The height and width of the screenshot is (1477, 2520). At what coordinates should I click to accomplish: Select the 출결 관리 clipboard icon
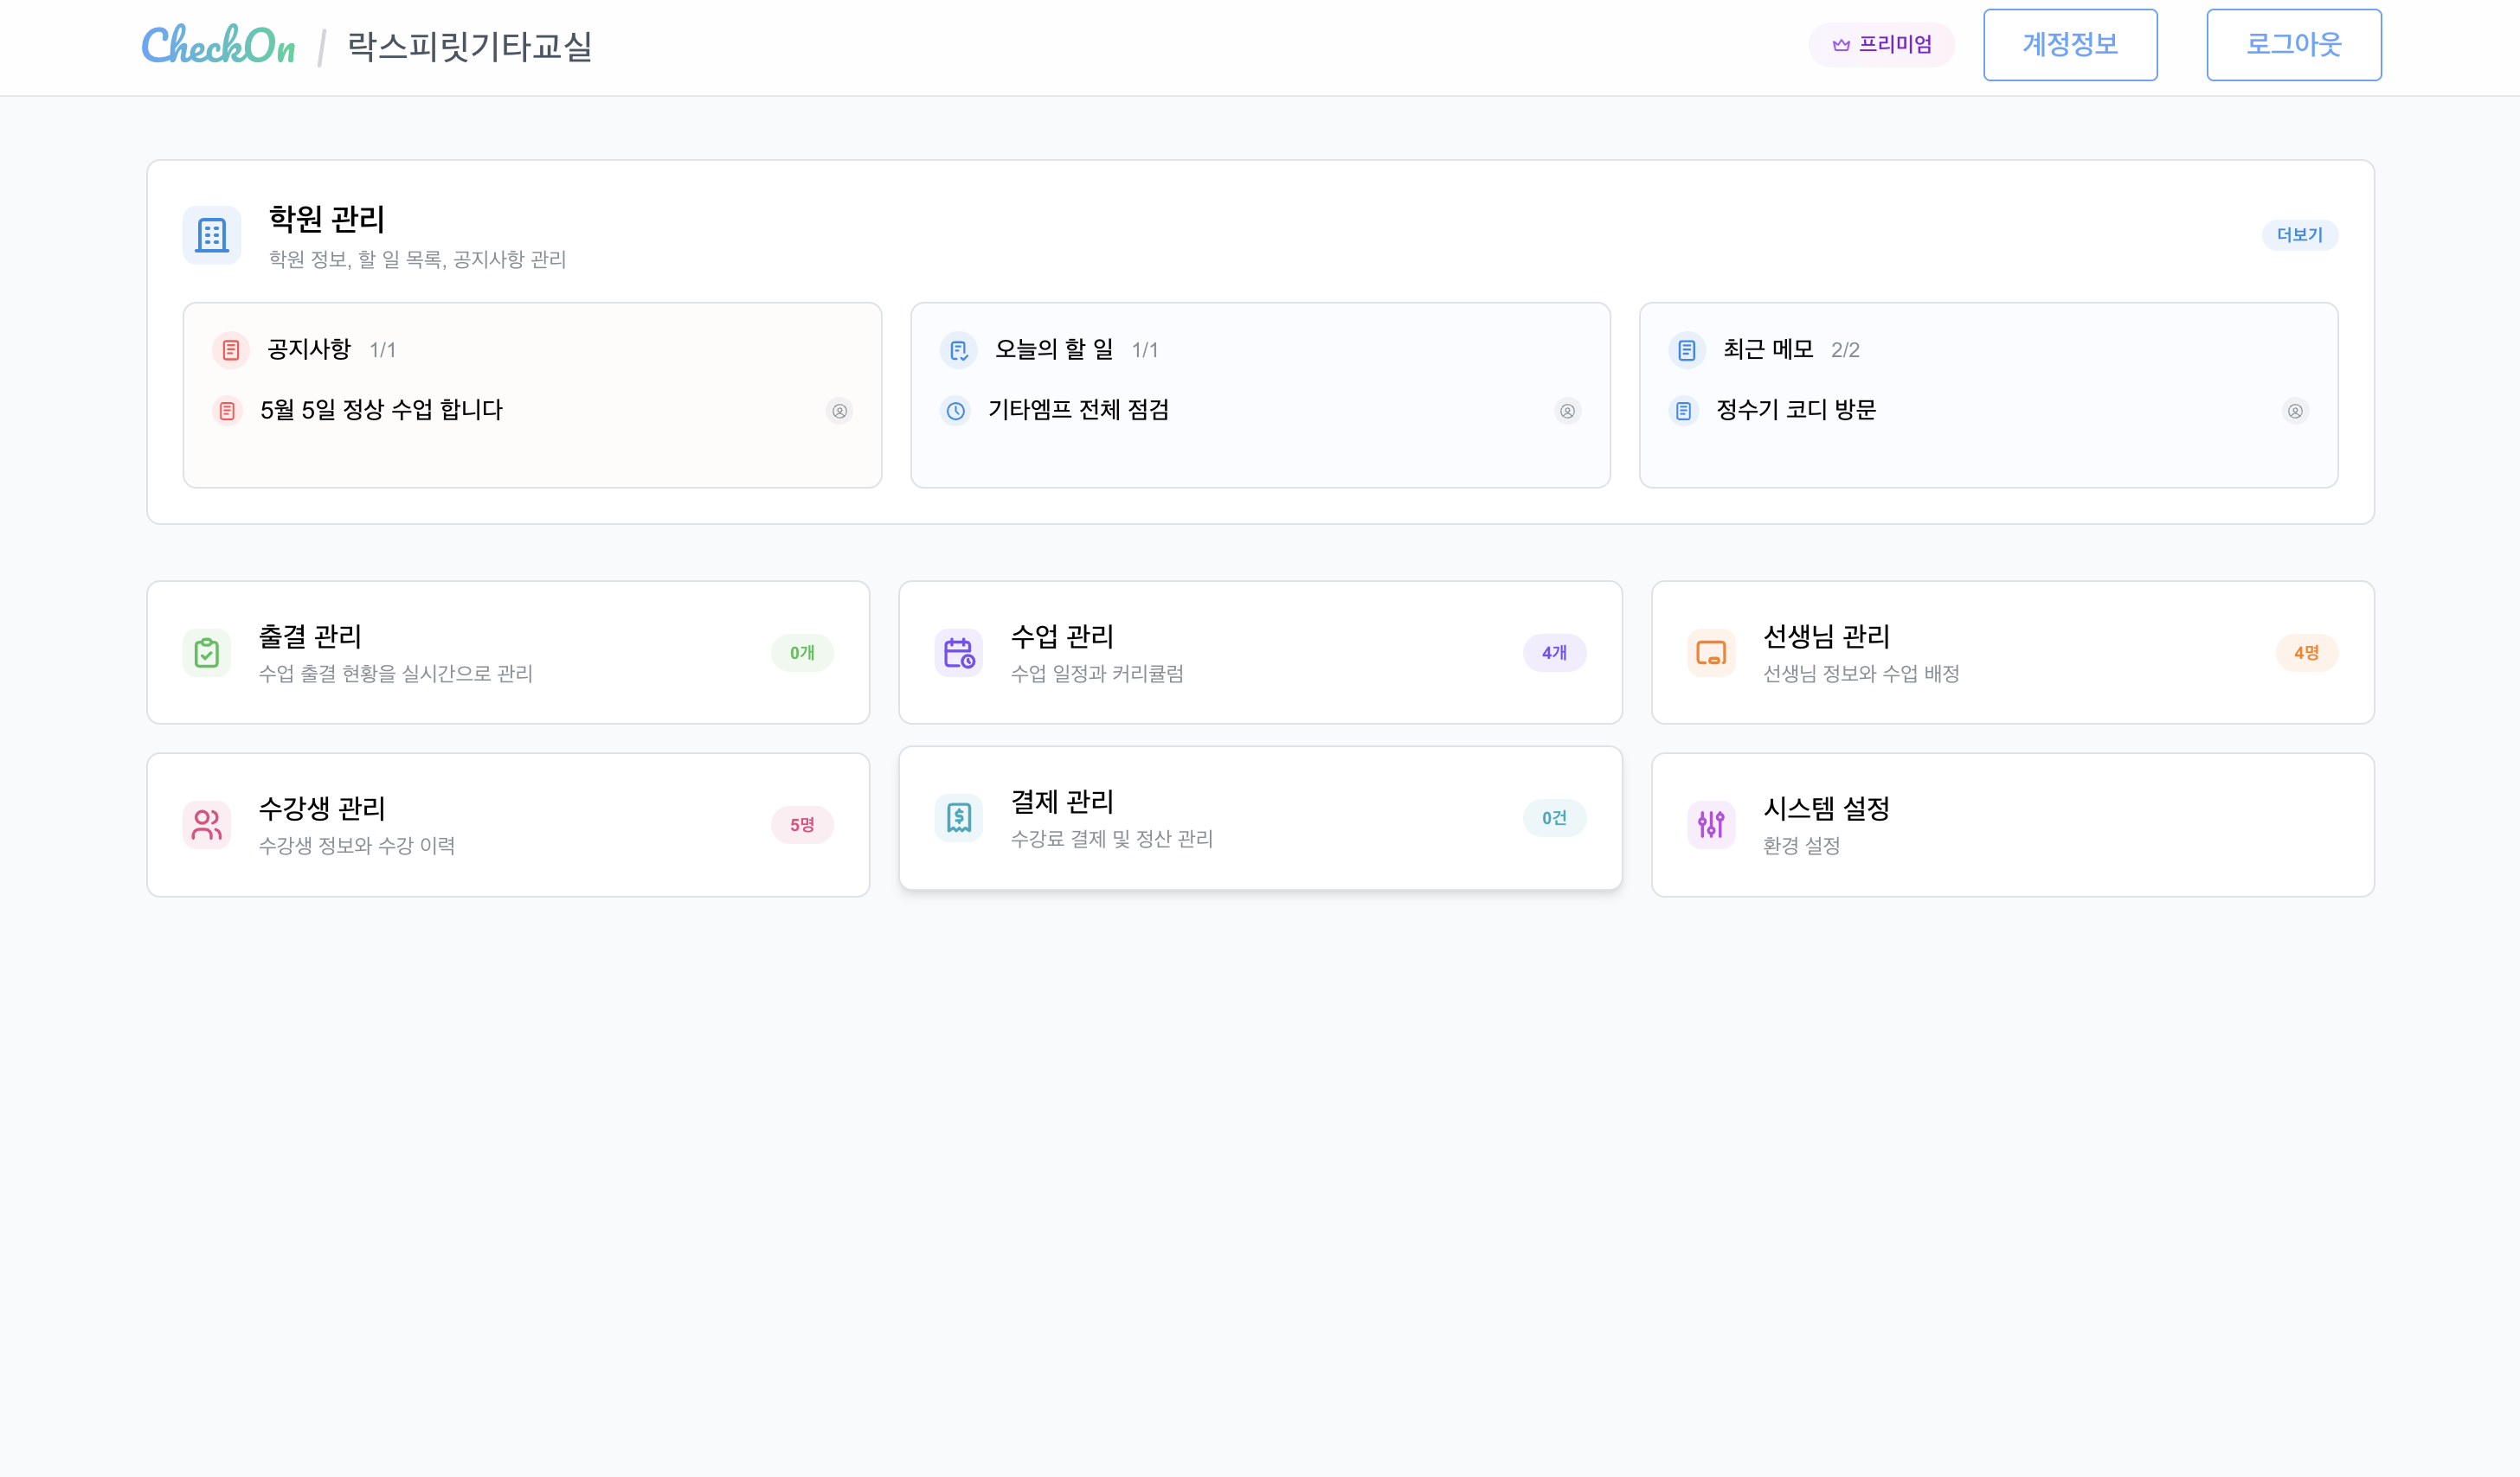point(207,653)
